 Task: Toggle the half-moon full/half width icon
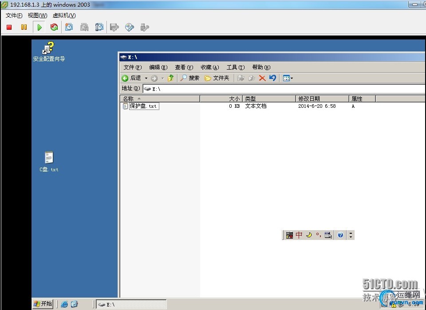pyautogui.click(x=309, y=235)
